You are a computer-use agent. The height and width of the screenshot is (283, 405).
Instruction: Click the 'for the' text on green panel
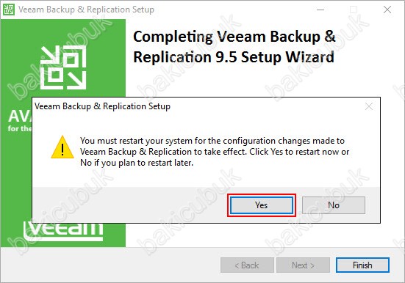click(20, 128)
